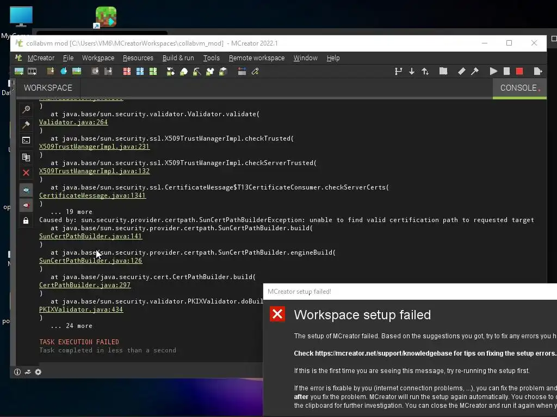Open the CertPathBuilder.java:297 link
The image size is (557, 417).
tap(84, 285)
